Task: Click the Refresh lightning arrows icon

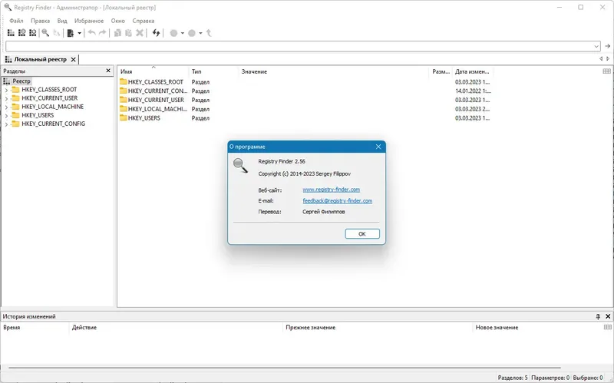Action: coord(157,33)
